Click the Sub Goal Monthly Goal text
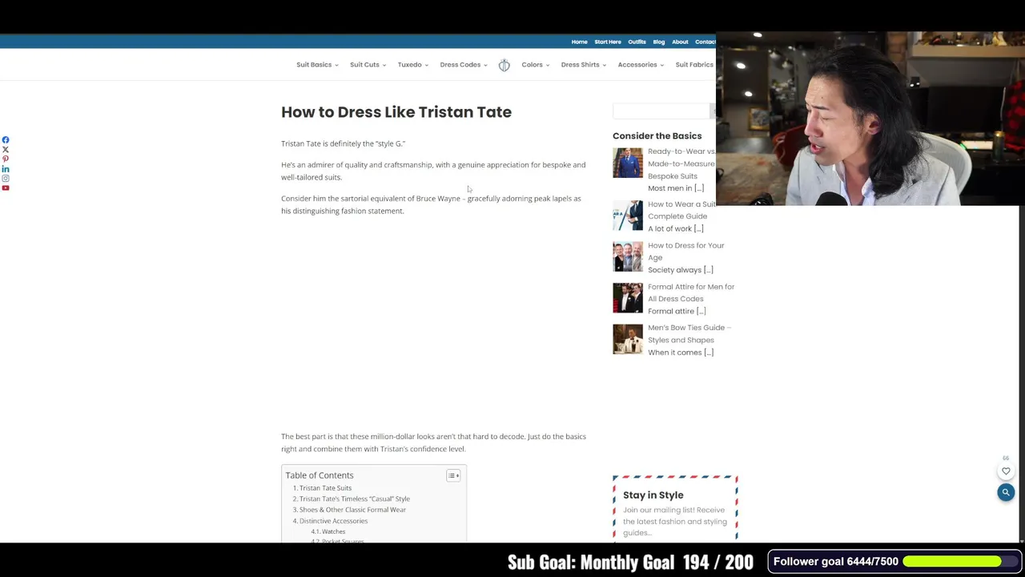The image size is (1025, 577). pyautogui.click(x=630, y=562)
